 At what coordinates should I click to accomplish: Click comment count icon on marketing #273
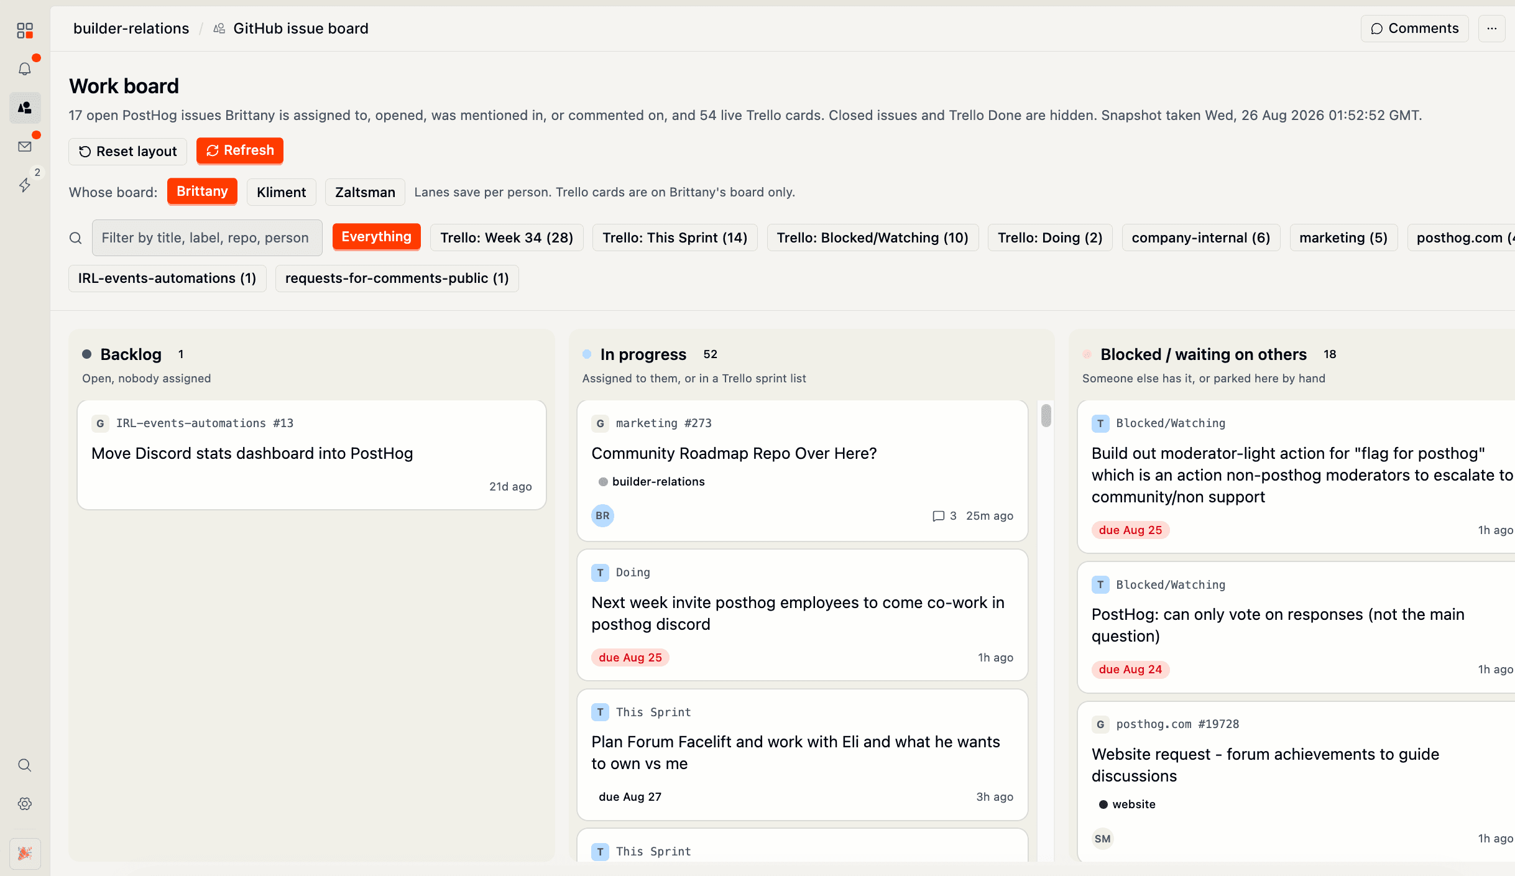939,516
